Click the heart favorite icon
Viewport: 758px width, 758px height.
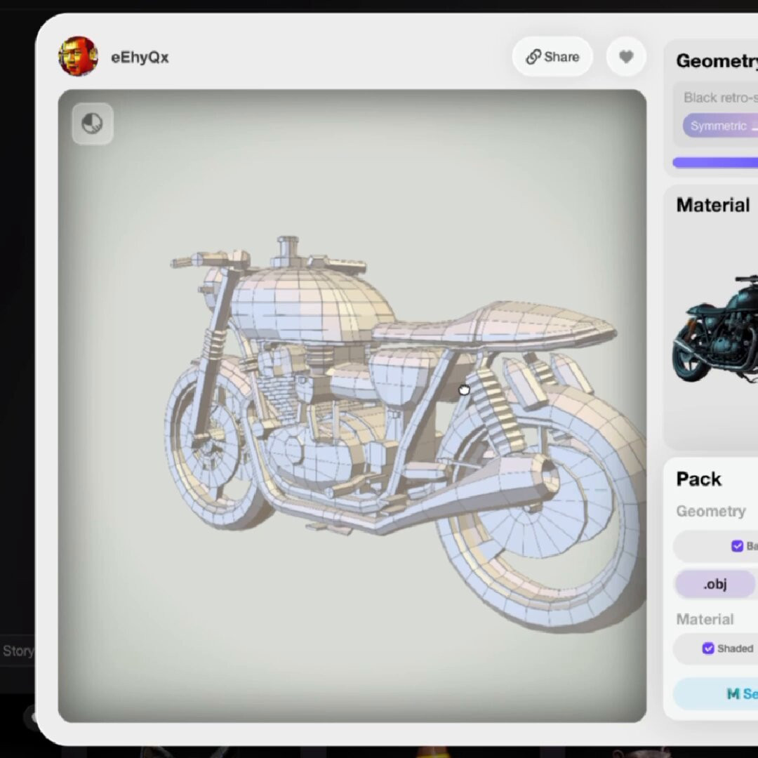click(626, 57)
